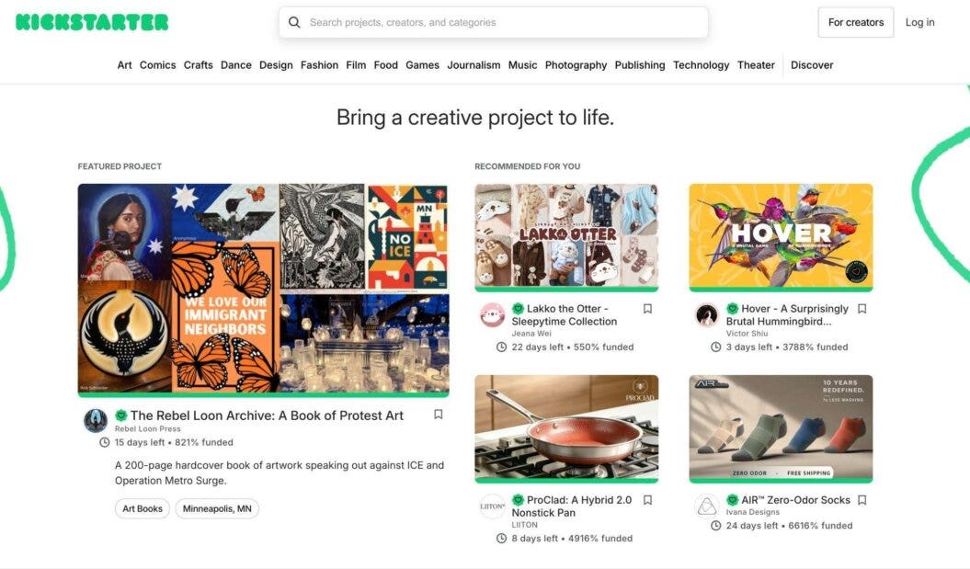
Task: Bookmark Lakko the Otter project
Action: coord(647,309)
